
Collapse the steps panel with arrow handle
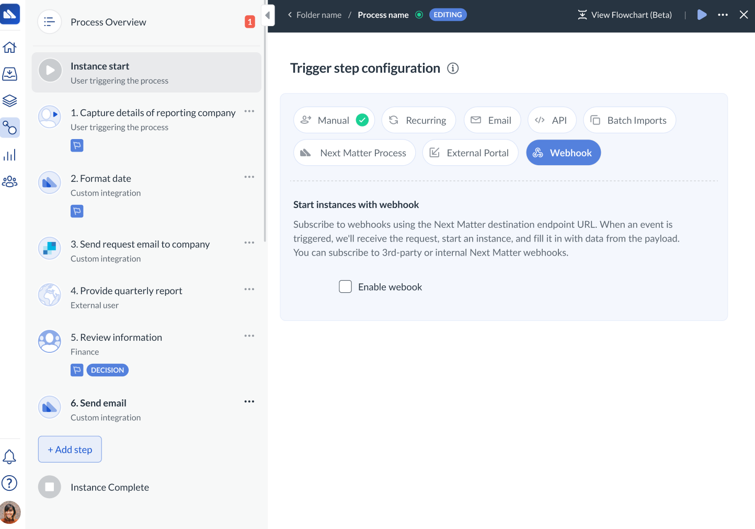pos(268,15)
